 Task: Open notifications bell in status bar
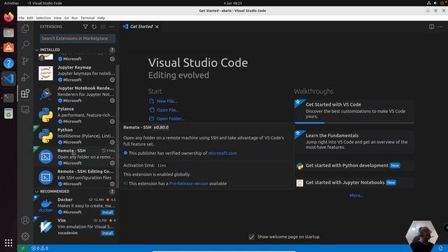point(440,248)
